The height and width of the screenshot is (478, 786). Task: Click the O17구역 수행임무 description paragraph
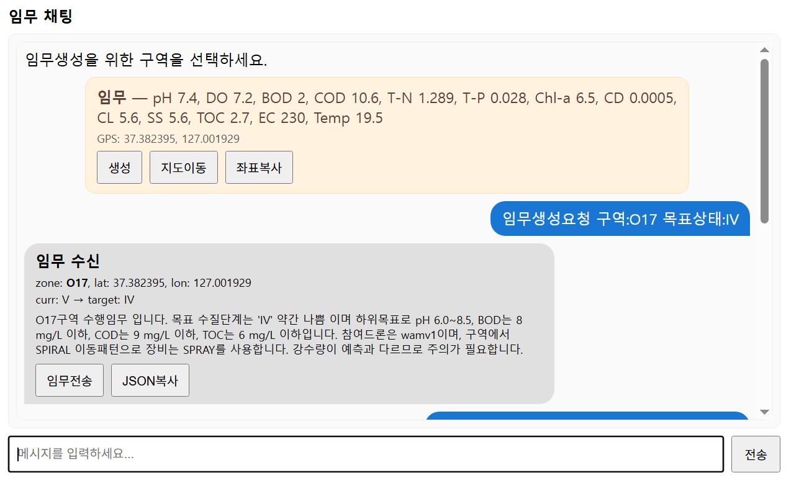pos(279,335)
